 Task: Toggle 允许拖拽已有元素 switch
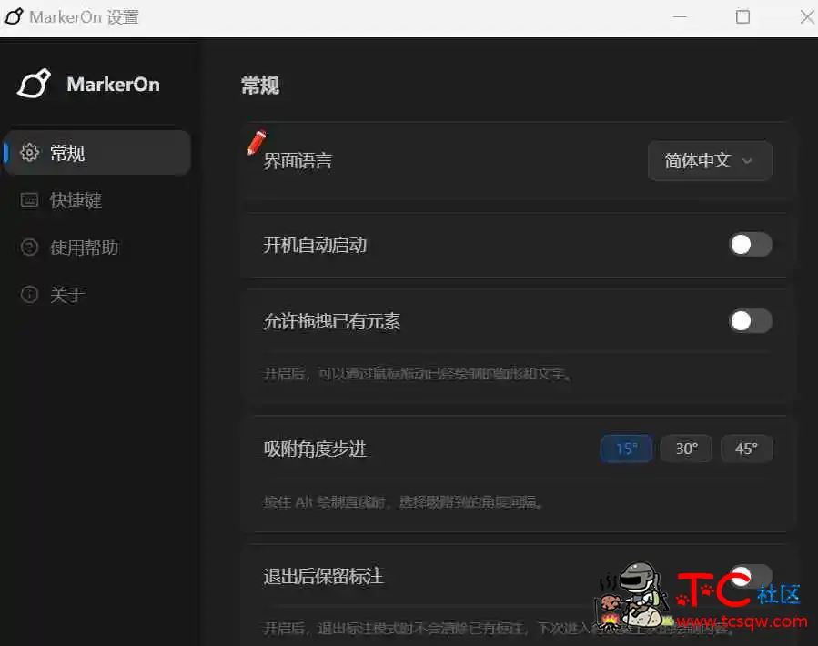tap(750, 321)
